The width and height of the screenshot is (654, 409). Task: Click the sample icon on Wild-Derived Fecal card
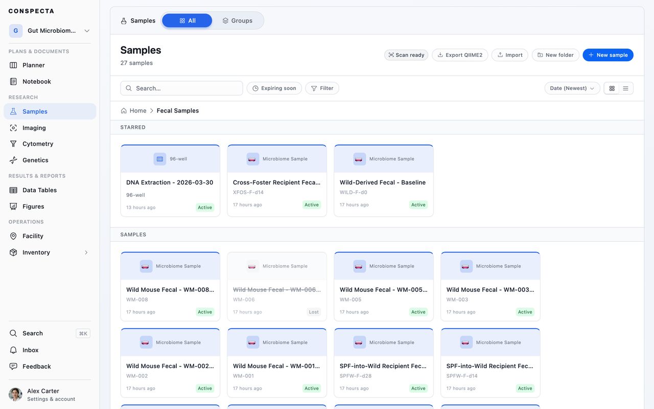pos(359,159)
